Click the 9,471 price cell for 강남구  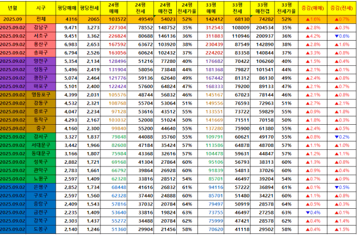[x=67, y=28]
